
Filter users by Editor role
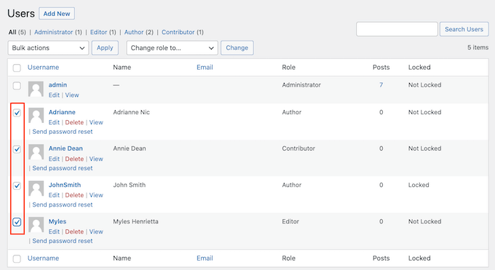tap(98, 32)
